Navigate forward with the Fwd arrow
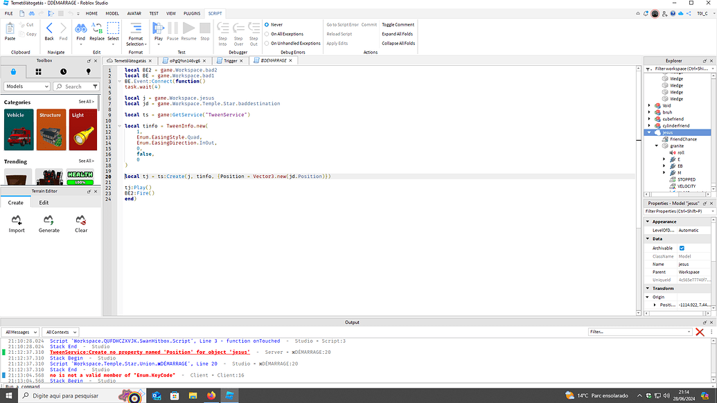 [63, 28]
